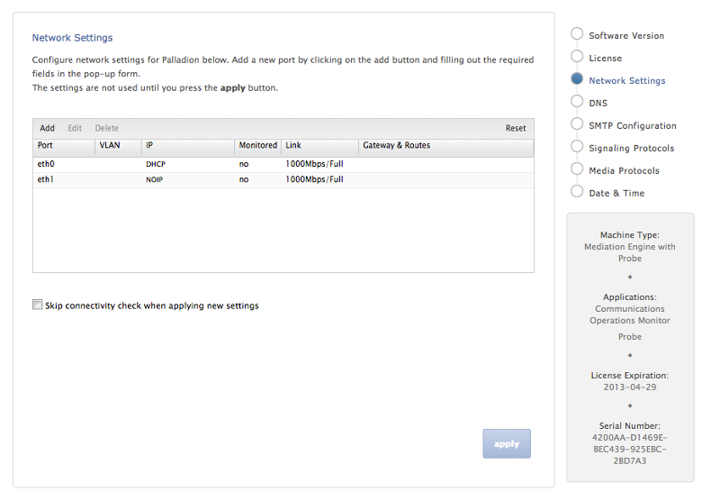
Task: Click the Date & Time step circle
Action: tap(577, 192)
